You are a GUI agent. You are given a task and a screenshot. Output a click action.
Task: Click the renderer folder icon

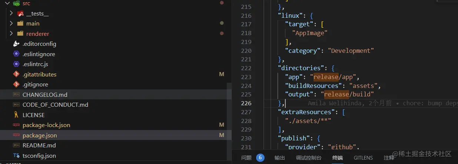[x=20, y=34]
